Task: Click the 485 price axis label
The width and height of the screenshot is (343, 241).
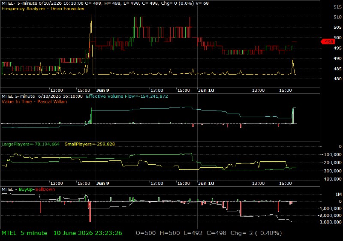Action: (337, 69)
